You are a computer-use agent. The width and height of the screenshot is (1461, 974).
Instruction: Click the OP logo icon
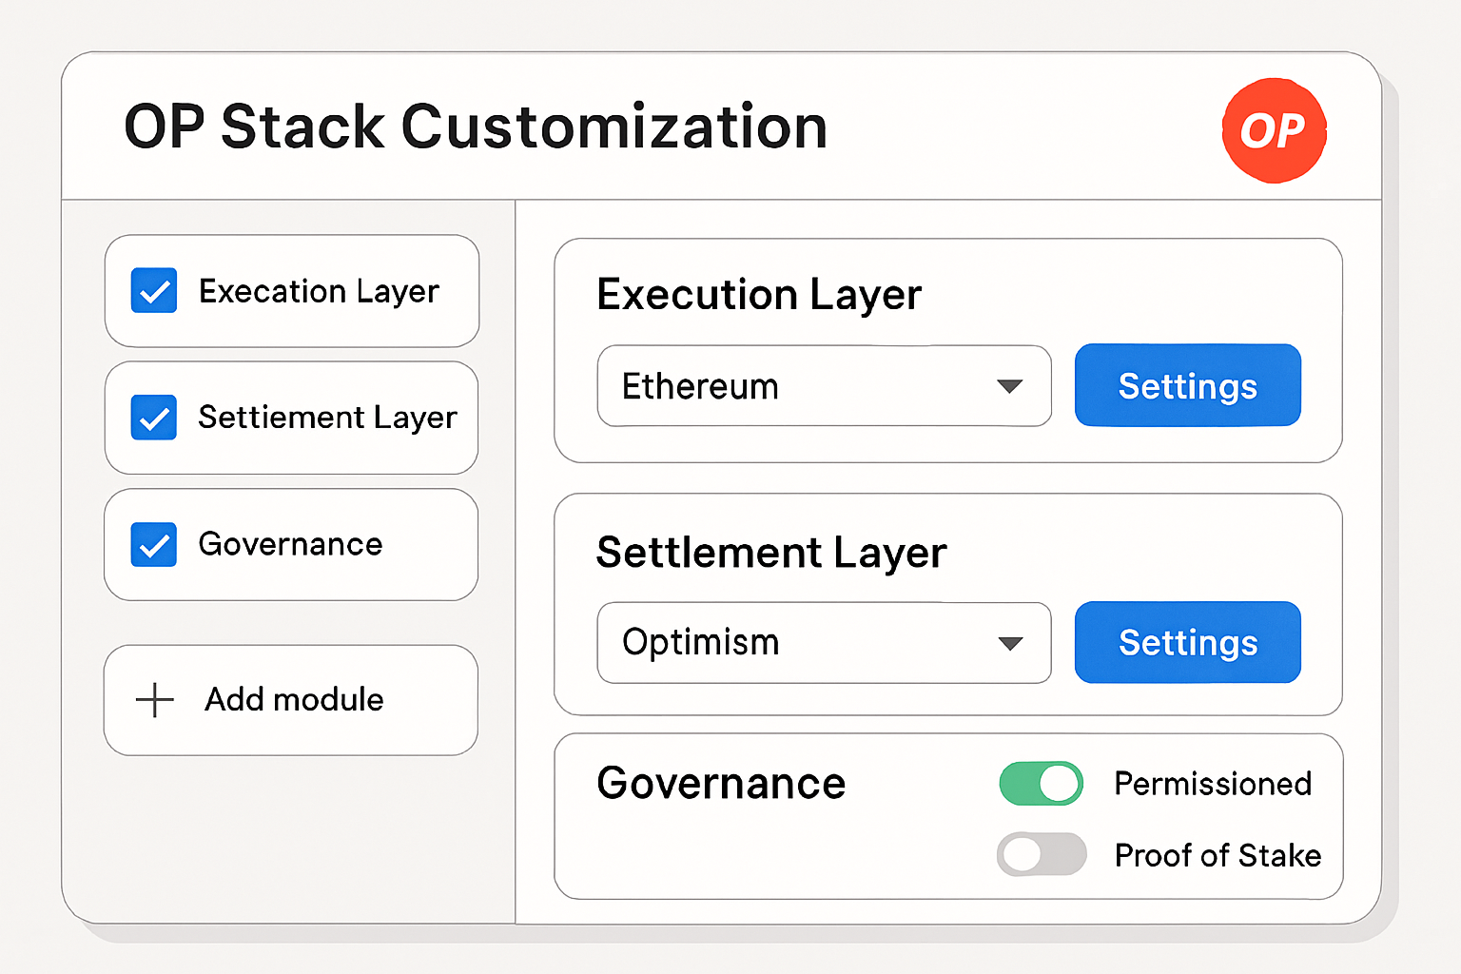click(1274, 130)
